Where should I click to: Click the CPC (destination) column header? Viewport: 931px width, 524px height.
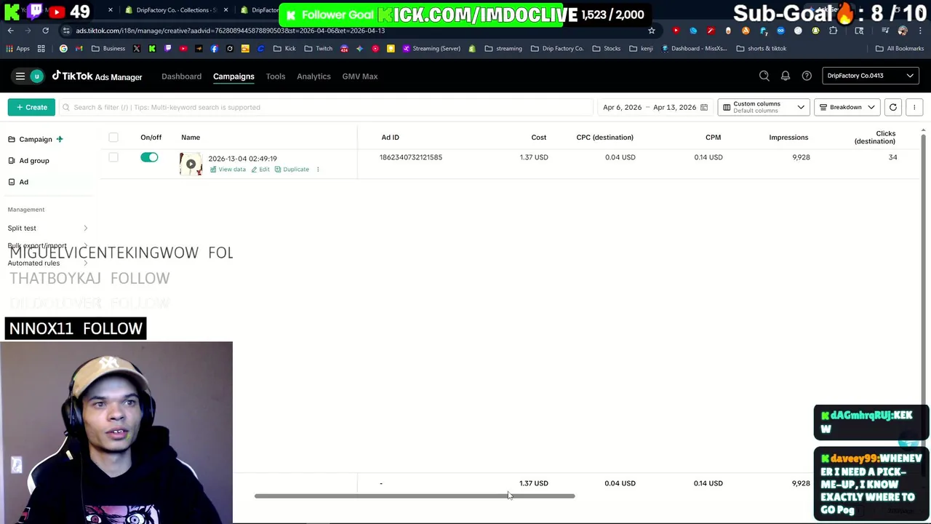pyautogui.click(x=604, y=137)
